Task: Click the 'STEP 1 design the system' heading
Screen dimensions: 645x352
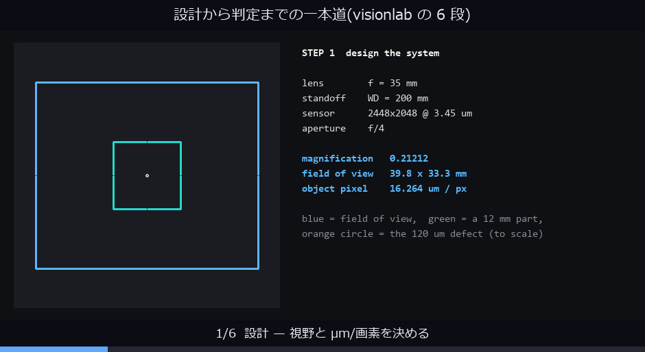Action: coord(371,53)
